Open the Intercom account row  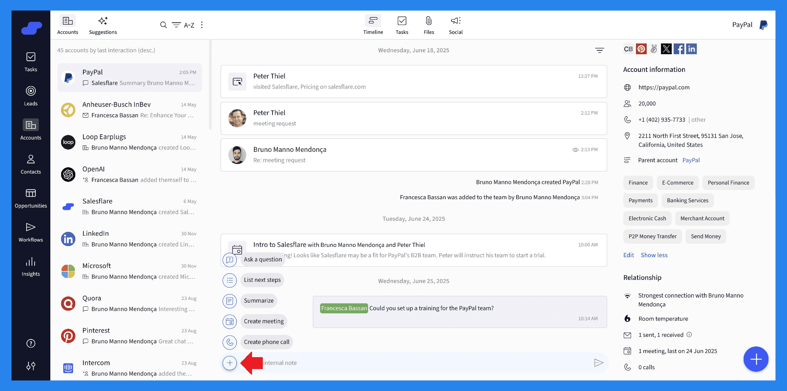click(x=130, y=368)
